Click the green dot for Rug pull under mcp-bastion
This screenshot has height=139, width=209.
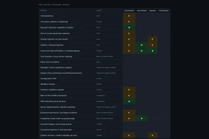coord(129,27)
